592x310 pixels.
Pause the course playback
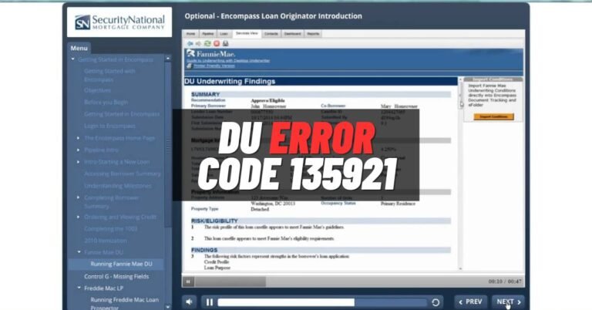[x=210, y=302]
